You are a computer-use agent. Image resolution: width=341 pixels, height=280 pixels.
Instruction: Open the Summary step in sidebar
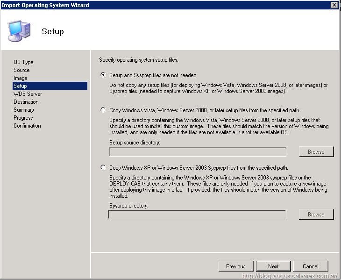coord(24,110)
